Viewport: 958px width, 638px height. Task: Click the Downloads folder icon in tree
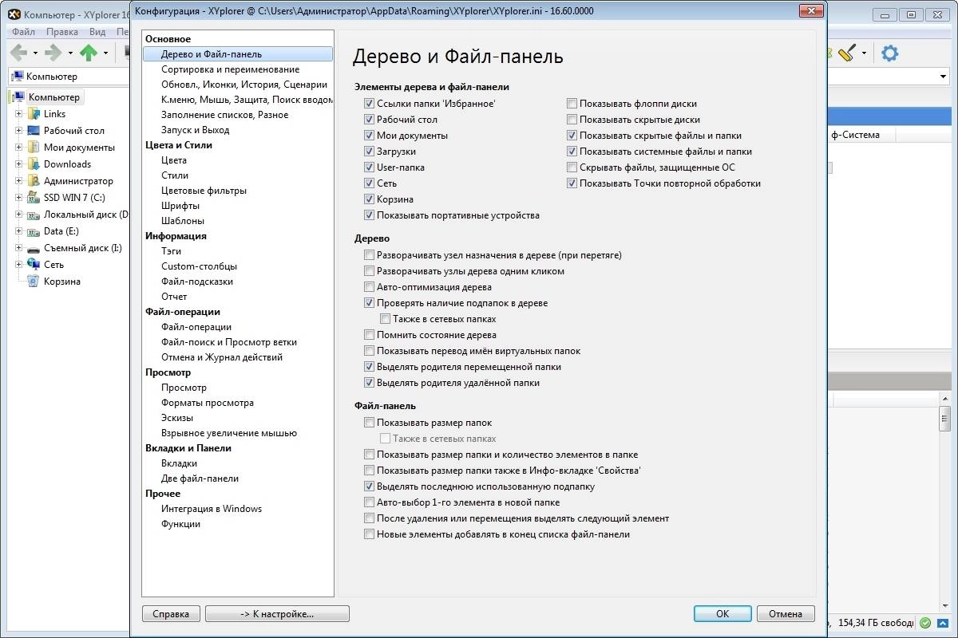tap(34, 164)
